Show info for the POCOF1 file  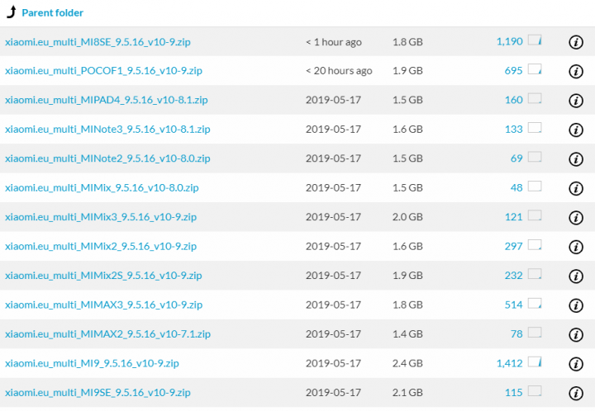click(576, 71)
